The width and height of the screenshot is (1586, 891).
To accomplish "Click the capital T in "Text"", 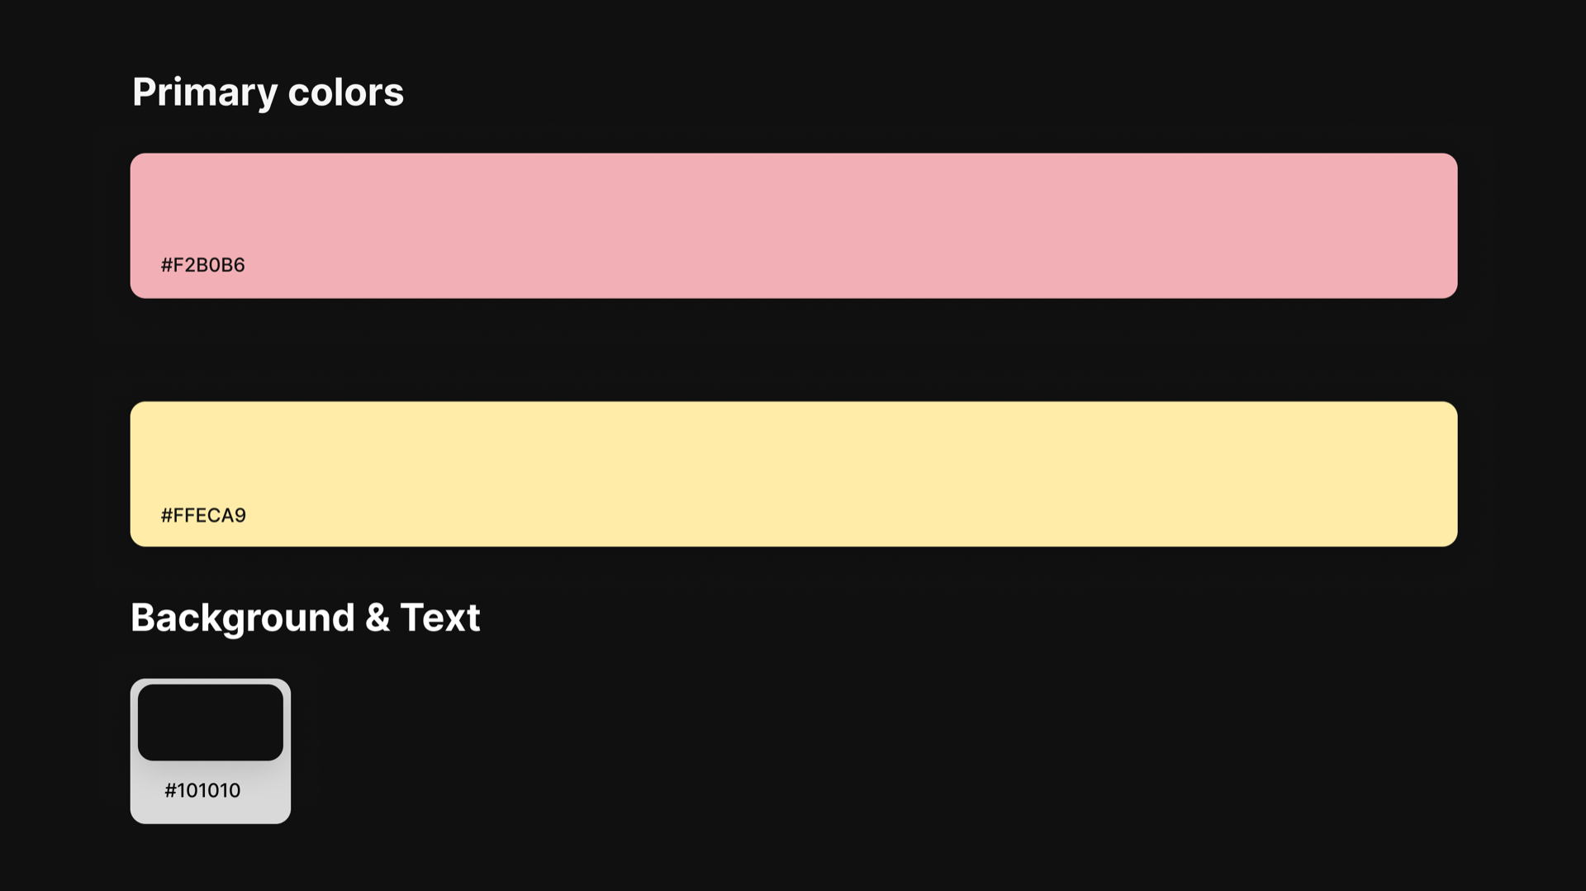I will 411,618.
